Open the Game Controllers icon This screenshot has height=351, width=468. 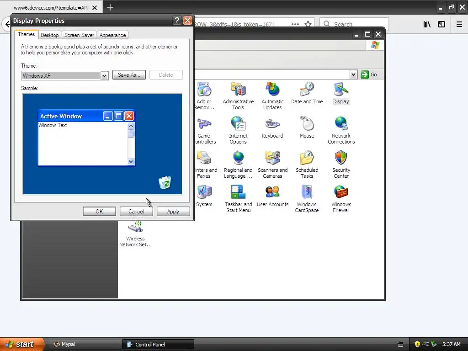tap(204, 130)
